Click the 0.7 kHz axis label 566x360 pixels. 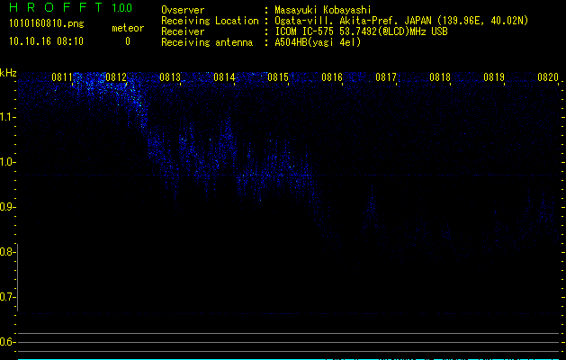click(x=8, y=297)
